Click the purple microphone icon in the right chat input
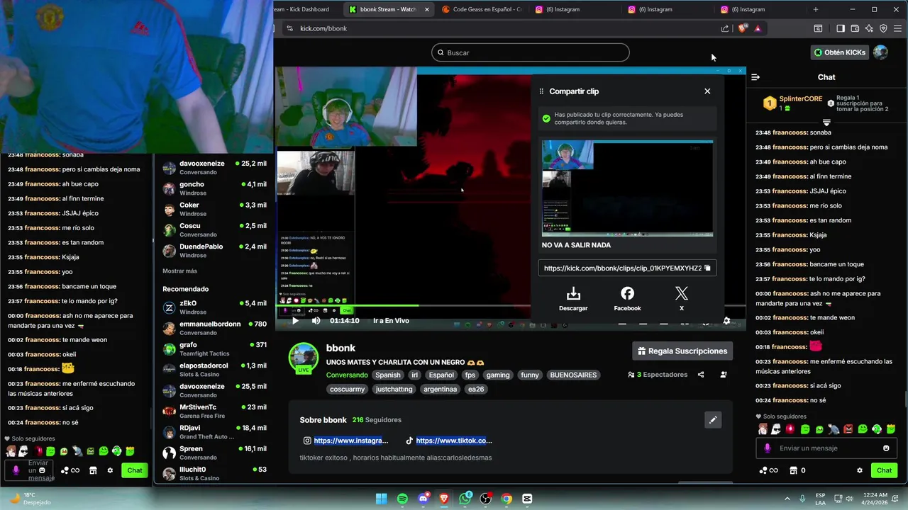 [767, 448]
